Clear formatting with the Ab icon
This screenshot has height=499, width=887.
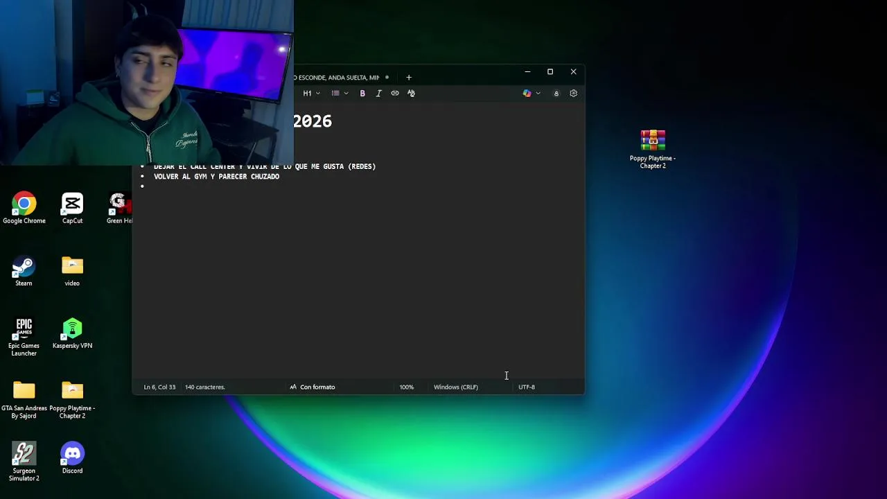click(x=411, y=94)
